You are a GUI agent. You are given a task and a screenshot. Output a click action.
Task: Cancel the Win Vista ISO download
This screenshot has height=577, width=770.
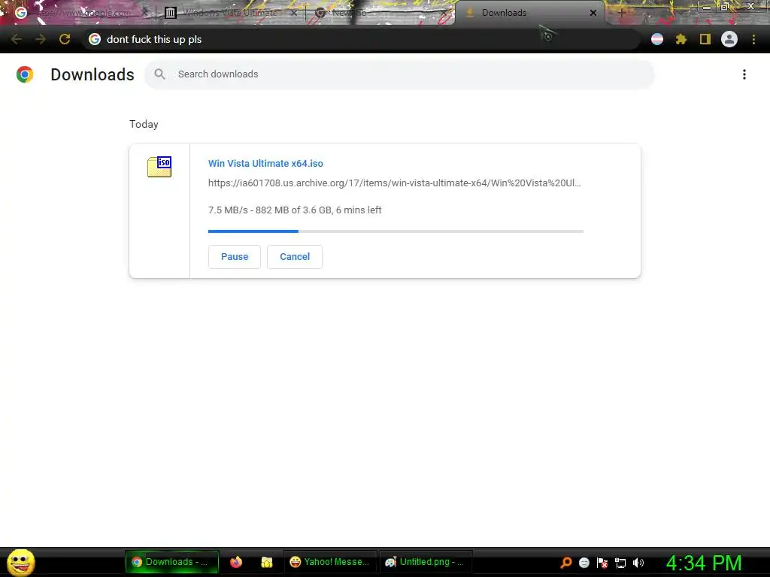pyautogui.click(x=295, y=257)
